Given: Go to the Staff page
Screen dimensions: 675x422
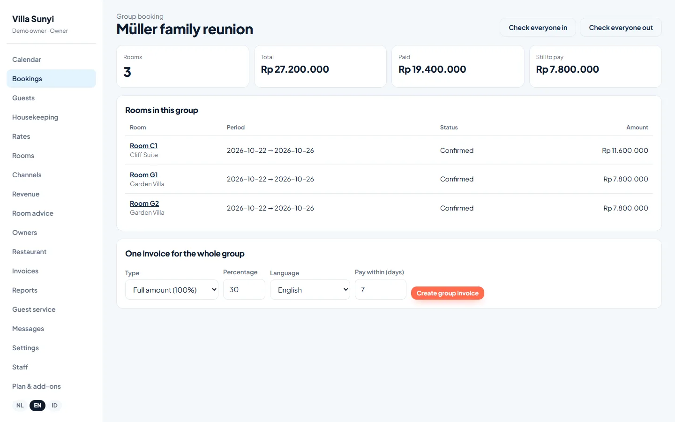Looking at the screenshot, I should pos(51,367).
